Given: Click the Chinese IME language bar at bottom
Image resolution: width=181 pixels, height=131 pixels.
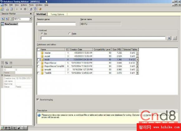Looking at the screenshot, I should click(14, 128).
